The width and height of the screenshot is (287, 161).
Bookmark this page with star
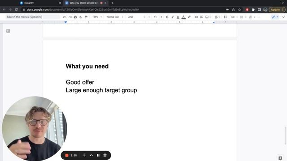[x=239, y=9]
